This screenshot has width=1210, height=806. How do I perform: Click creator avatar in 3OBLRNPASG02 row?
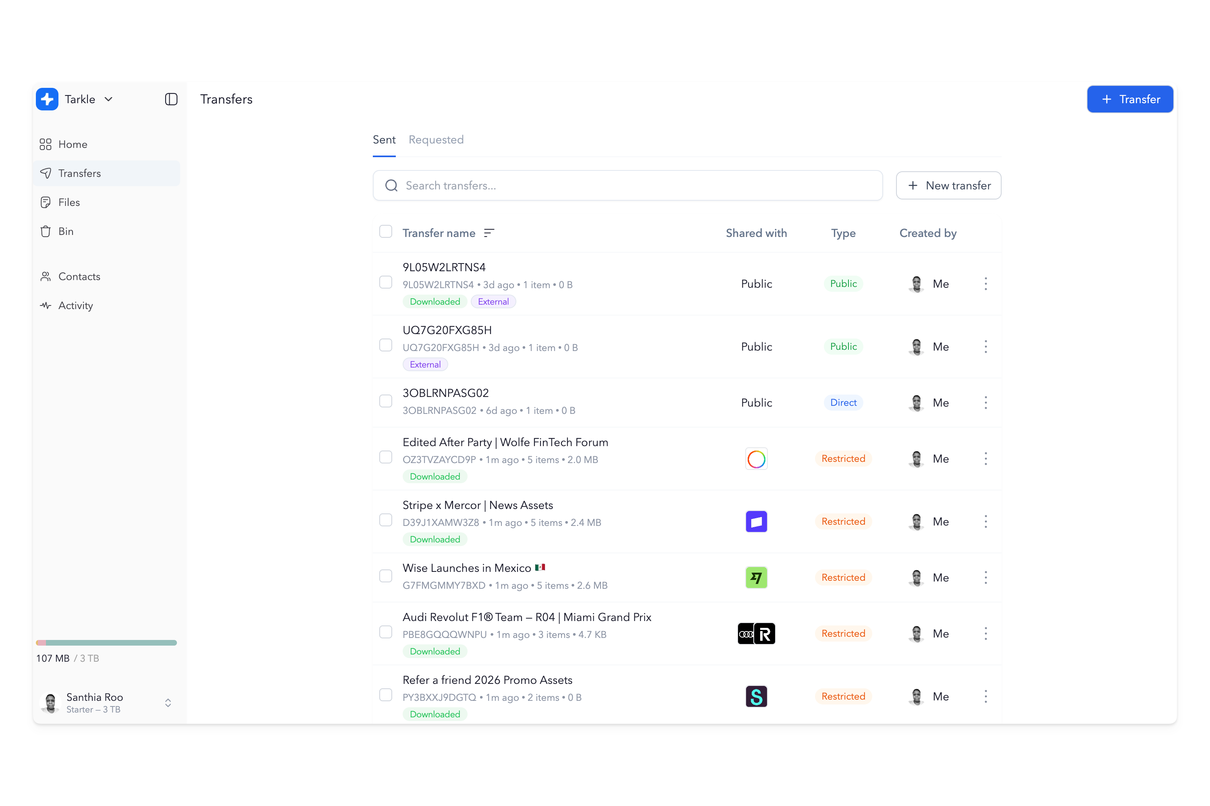click(x=917, y=403)
